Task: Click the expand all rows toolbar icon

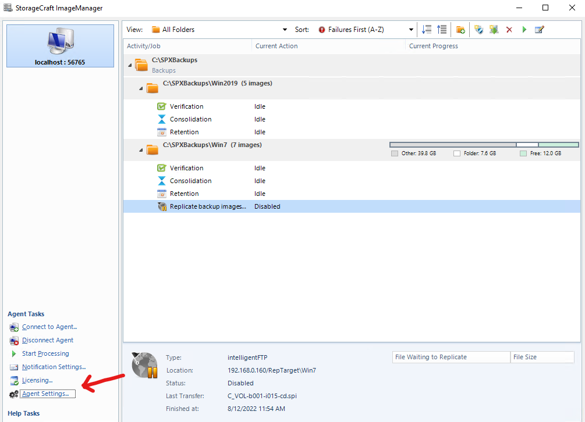Action: [x=427, y=30]
